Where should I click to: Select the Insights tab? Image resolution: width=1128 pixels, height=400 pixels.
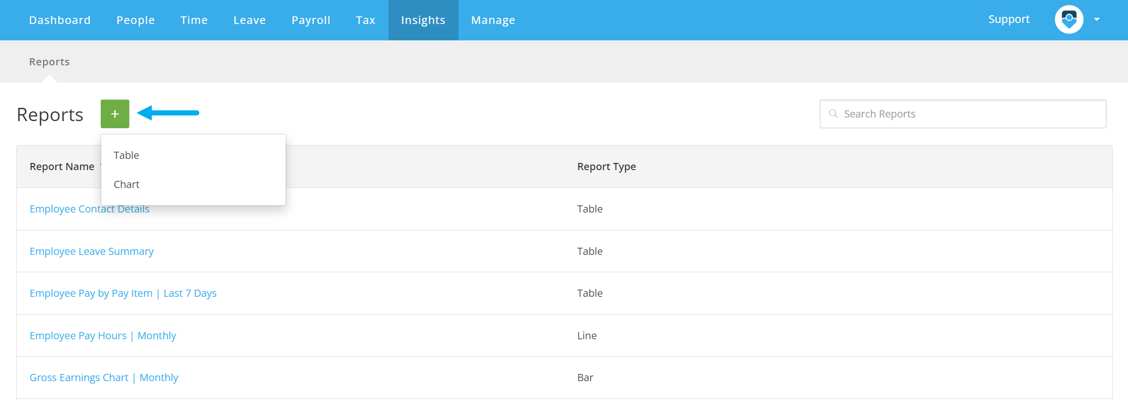coord(423,20)
